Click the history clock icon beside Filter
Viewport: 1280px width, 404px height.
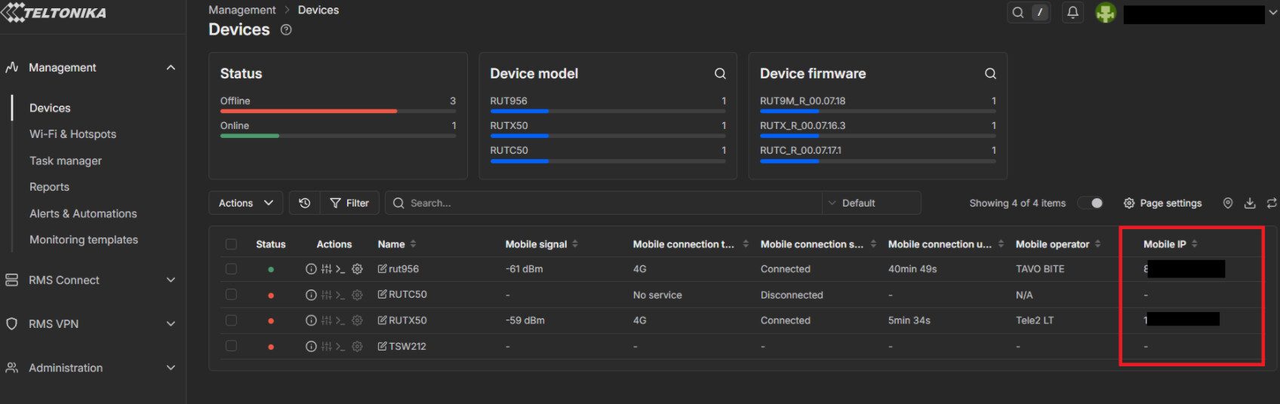click(305, 203)
